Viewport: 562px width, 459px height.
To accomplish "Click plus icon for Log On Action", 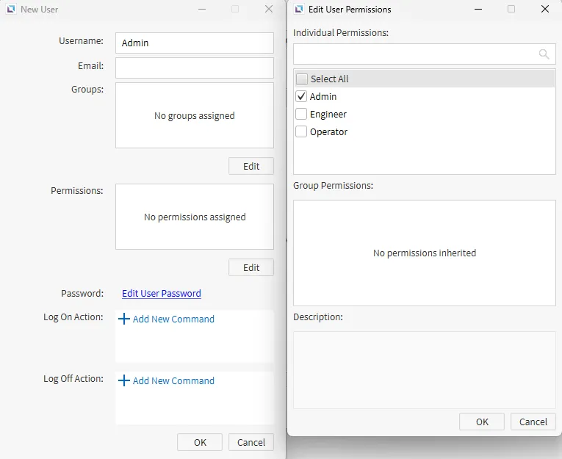I will click(x=124, y=319).
